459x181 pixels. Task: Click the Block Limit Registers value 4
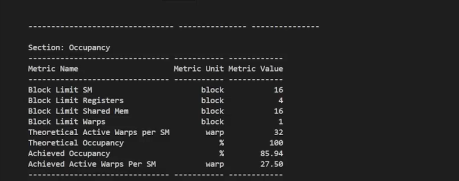281,100
